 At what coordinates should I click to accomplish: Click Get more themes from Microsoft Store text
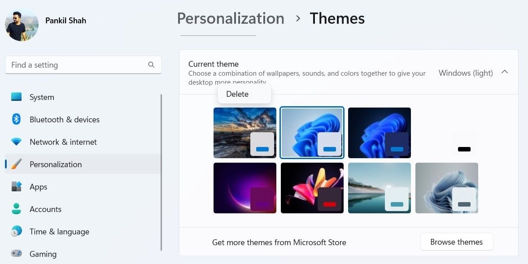click(279, 242)
